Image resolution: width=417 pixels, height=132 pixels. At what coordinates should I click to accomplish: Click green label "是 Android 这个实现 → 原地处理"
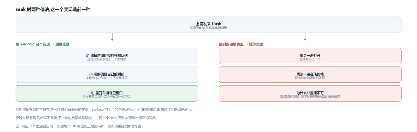click(x=42, y=44)
